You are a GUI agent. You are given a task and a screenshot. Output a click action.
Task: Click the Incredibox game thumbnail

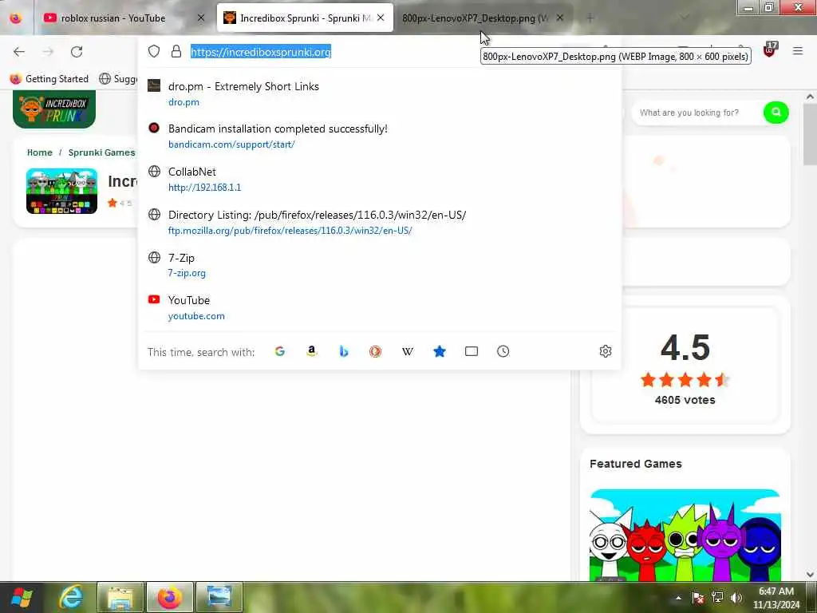pos(61,191)
